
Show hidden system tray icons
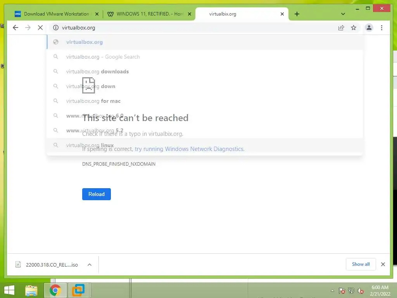click(x=332, y=291)
